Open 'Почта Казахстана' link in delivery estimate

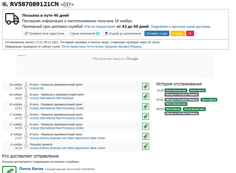click(100, 26)
